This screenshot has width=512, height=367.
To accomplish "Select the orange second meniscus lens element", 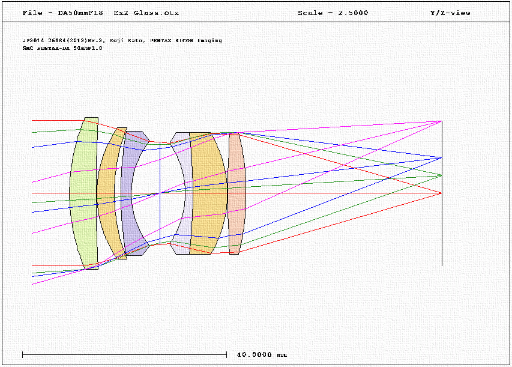I will [106, 193].
